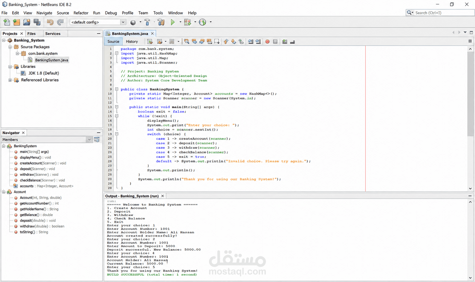Click the Open Project toolbar icon
The width and height of the screenshot is (475, 282).
tap(27, 22)
